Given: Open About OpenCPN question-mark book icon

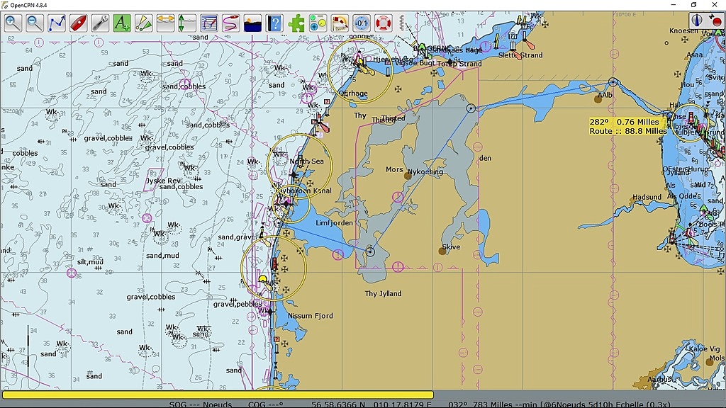Looking at the screenshot, I should 274,23.
